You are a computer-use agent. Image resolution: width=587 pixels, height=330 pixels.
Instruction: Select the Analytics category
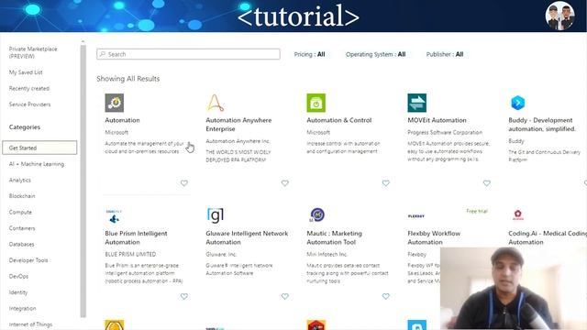tap(20, 180)
